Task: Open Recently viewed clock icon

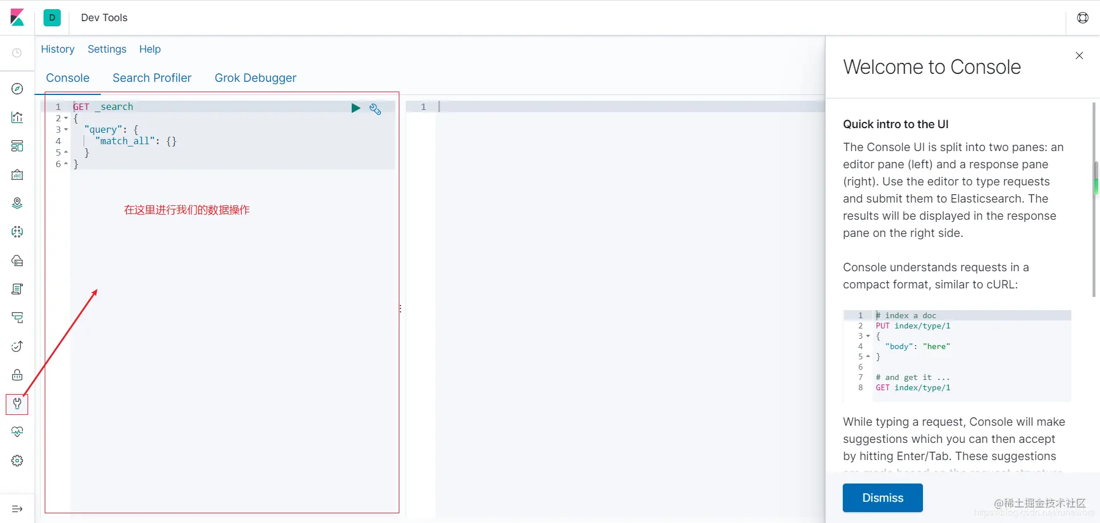Action: 17,53
